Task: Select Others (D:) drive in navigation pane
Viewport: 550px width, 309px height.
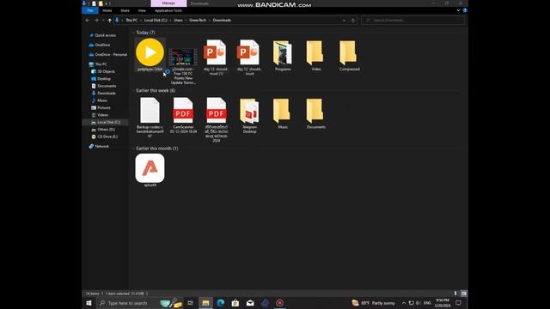Action: (106, 130)
